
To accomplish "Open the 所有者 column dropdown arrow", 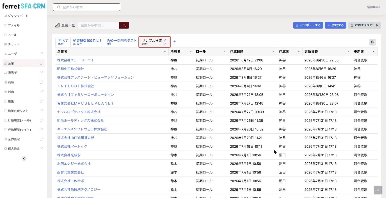I will pyautogui.click(x=190, y=52).
